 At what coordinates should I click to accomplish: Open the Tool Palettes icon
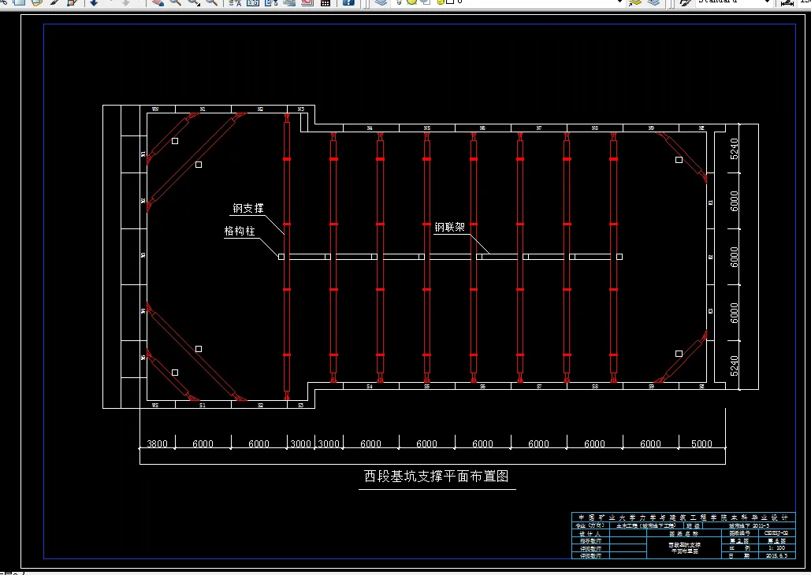(x=271, y=2)
